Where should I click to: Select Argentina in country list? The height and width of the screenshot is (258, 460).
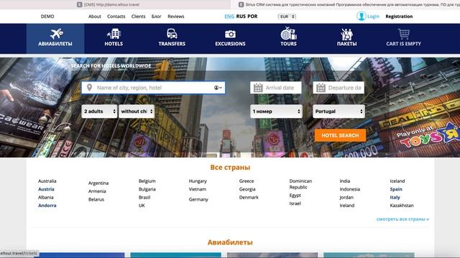[x=98, y=183]
